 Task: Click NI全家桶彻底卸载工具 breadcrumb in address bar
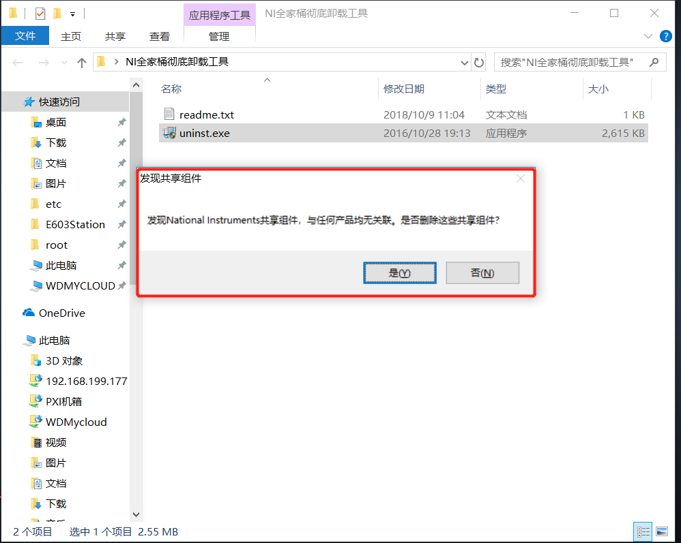(x=177, y=62)
